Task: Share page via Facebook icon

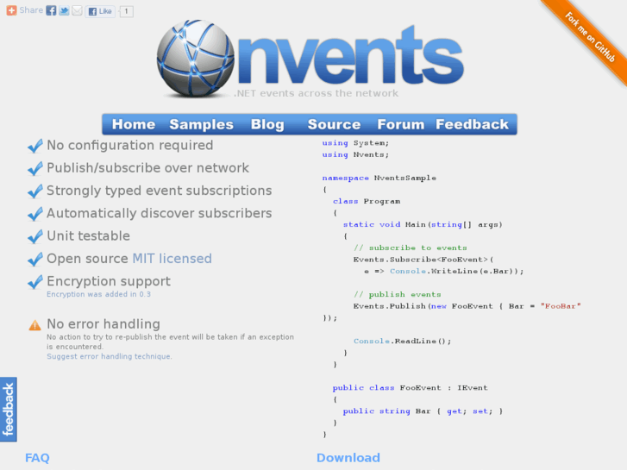Action: tap(51, 11)
